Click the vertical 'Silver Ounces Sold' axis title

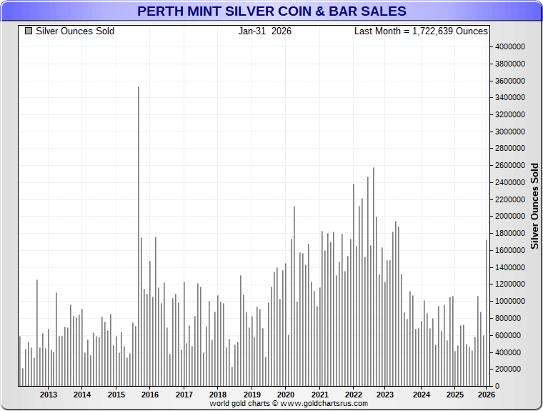point(534,206)
